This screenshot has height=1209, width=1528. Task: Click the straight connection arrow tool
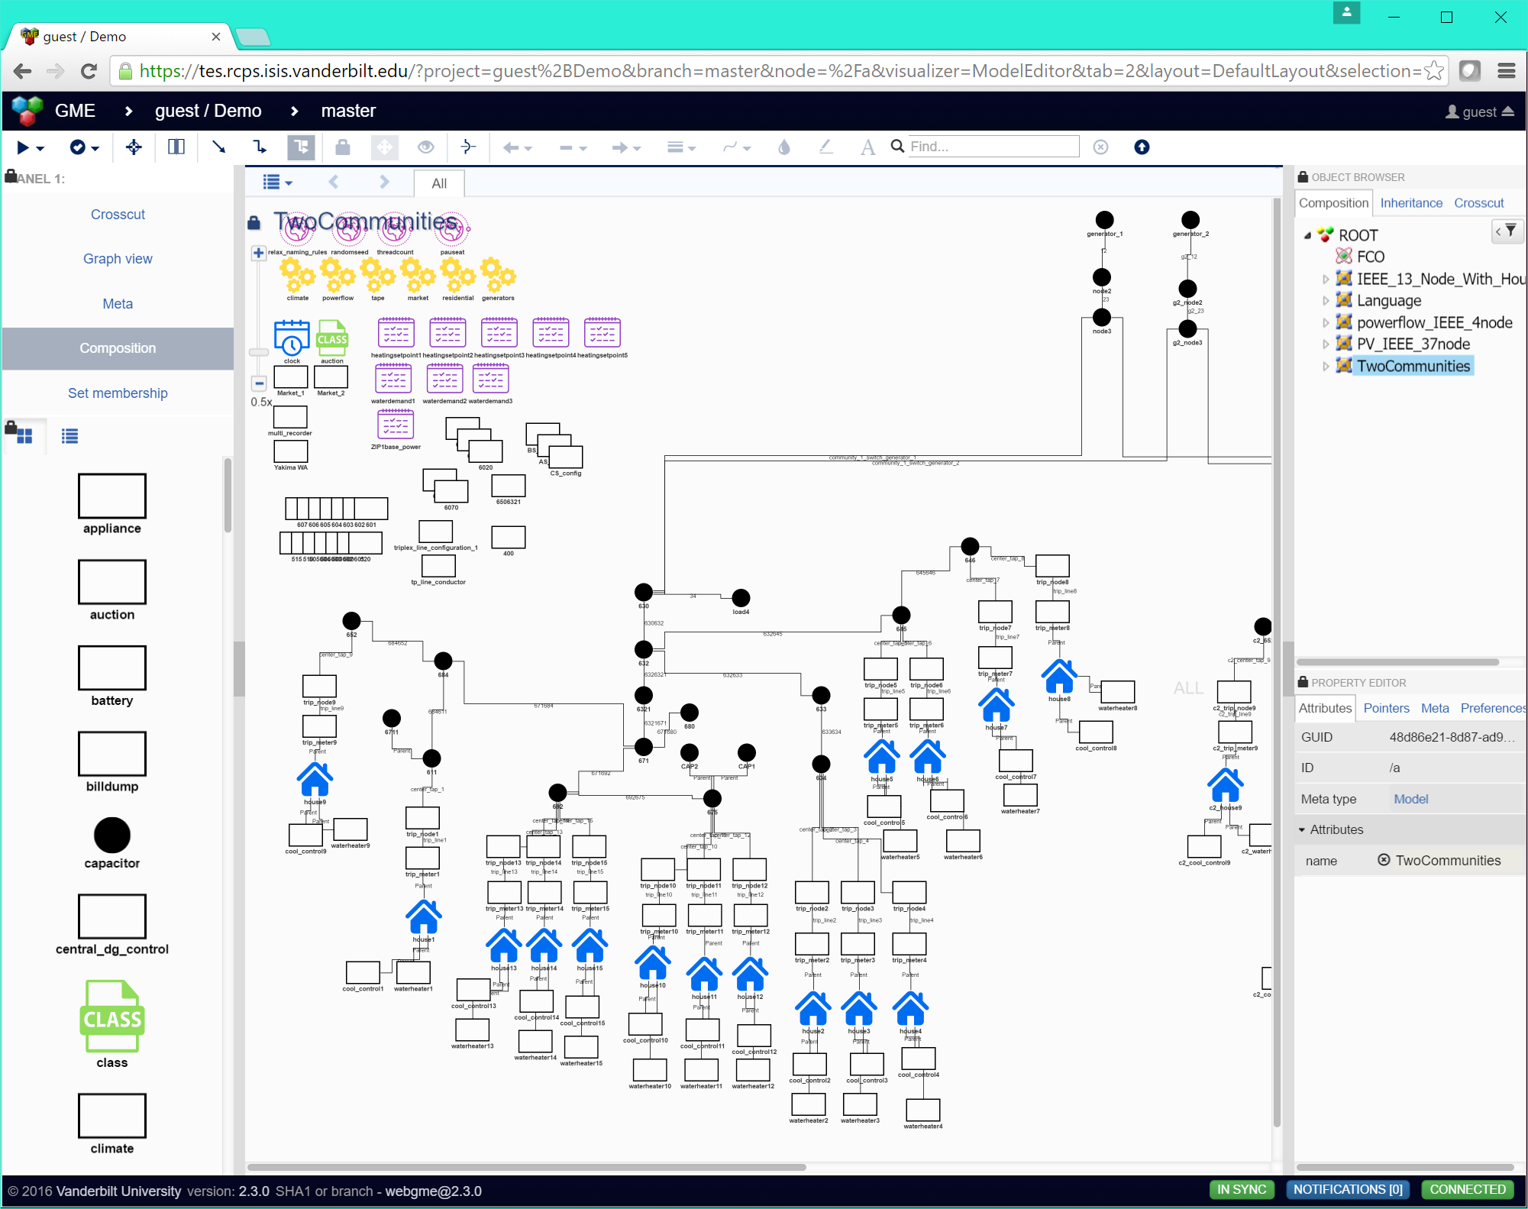coord(218,147)
